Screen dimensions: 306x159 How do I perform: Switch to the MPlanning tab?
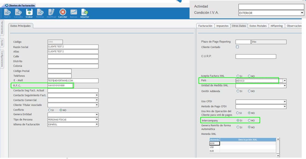click(x=277, y=26)
